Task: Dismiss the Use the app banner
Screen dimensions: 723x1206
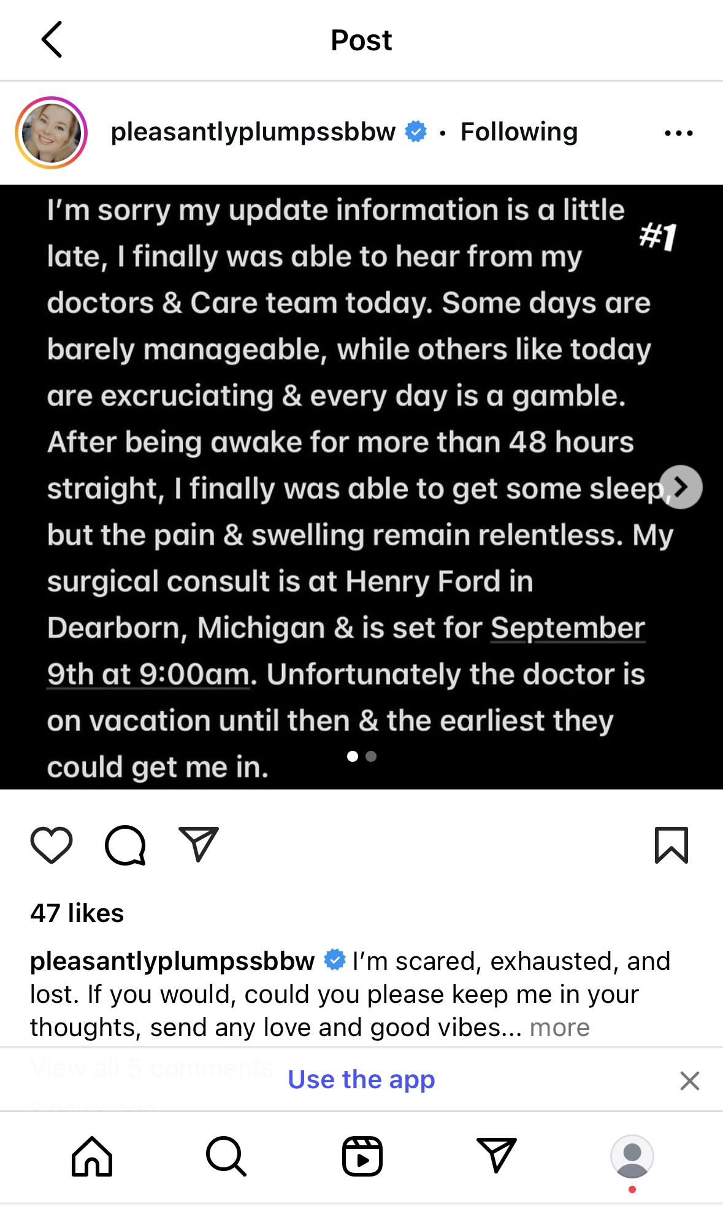Action: [x=690, y=1080]
